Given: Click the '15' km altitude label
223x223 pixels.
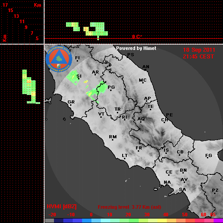Looking at the screenshot, I should pos(11,10).
